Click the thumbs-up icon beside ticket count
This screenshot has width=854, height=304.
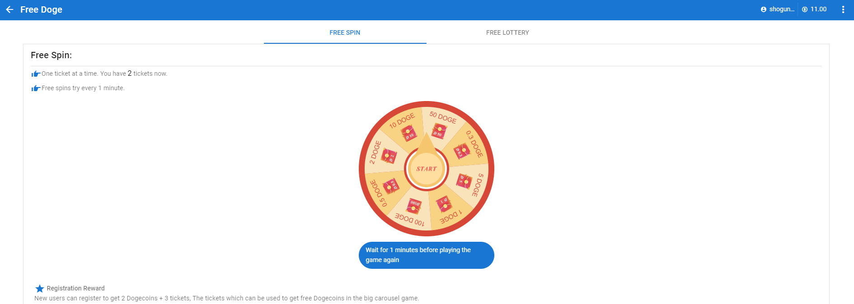point(36,74)
